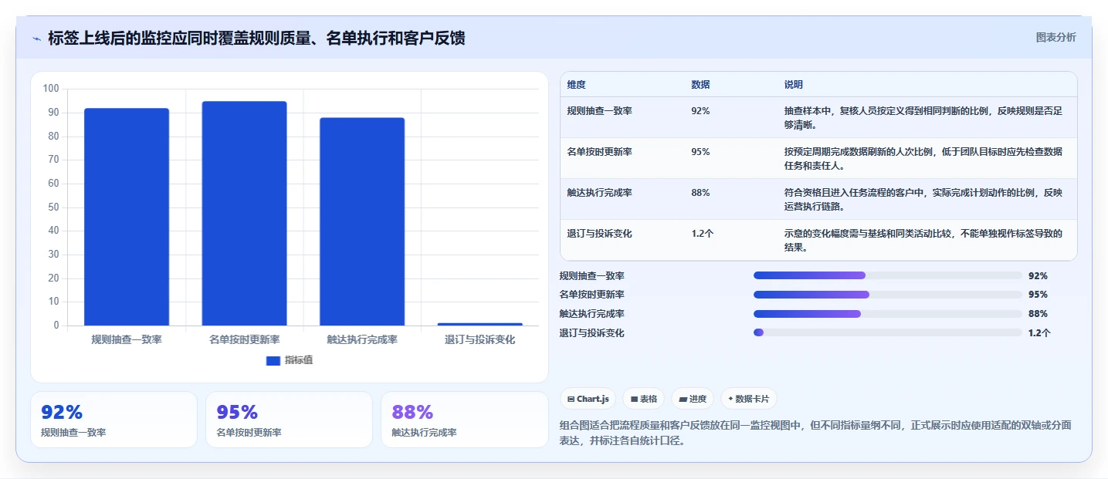Click the 1.2个 value in the table

pos(703,234)
